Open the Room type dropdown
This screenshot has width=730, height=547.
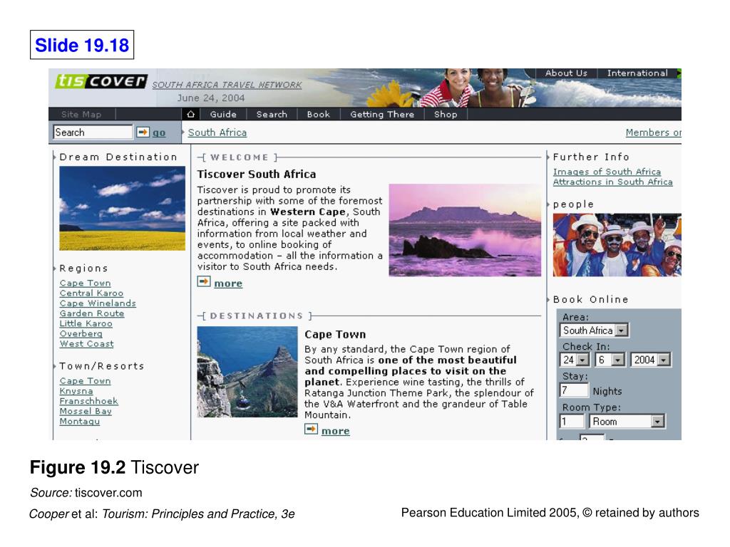627,422
